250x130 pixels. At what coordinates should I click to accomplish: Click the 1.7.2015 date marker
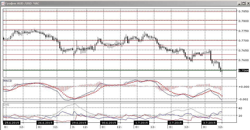[x=141, y=123]
